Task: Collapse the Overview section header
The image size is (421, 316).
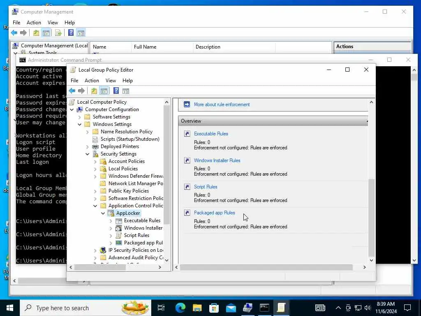Action: tap(273, 121)
